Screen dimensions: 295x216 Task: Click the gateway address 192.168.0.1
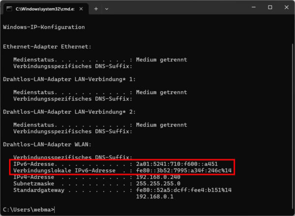click(x=154, y=196)
